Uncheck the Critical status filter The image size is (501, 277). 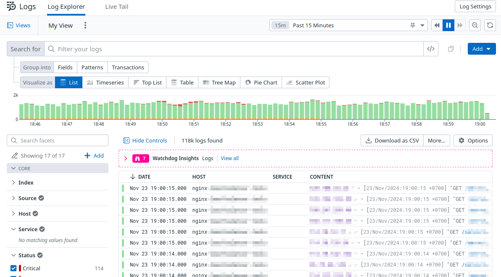13,268
